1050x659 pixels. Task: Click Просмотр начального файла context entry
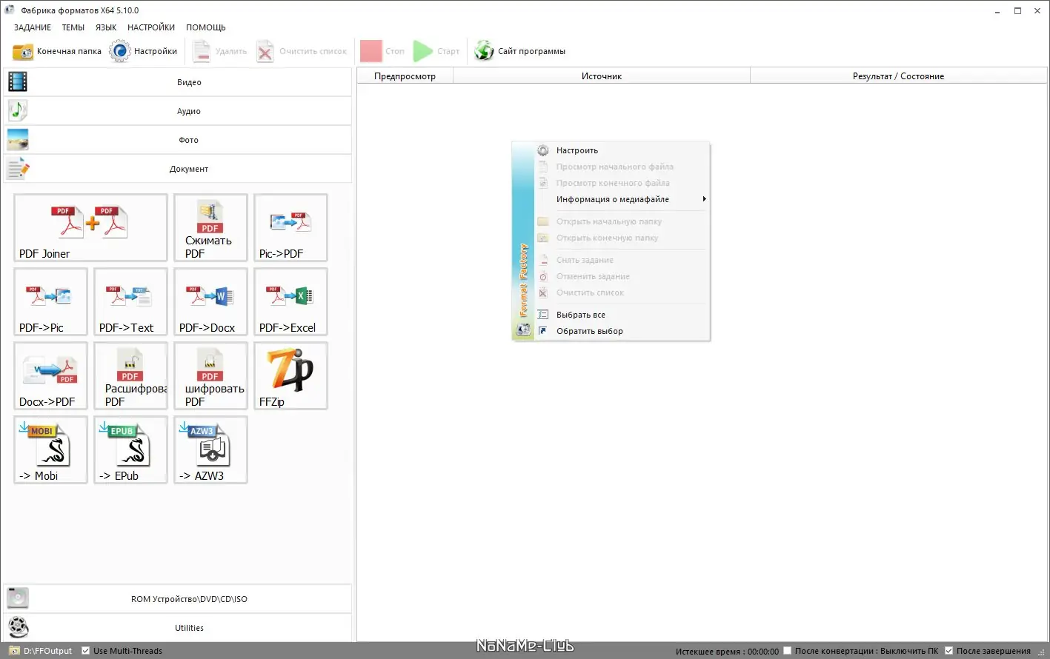pos(622,167)
